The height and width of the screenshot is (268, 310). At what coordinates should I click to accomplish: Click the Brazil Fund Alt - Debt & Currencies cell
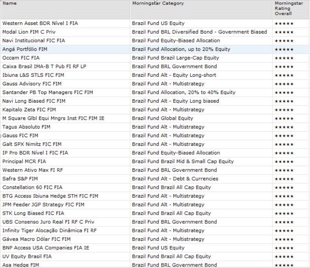click(175, 179)
